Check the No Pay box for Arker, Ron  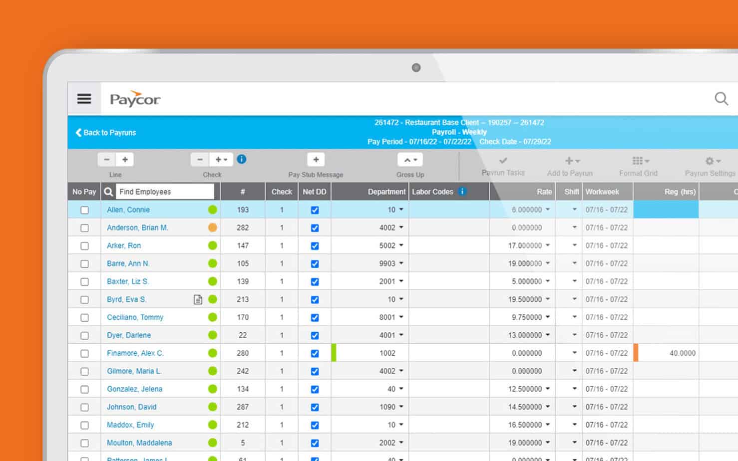[84, 245]
